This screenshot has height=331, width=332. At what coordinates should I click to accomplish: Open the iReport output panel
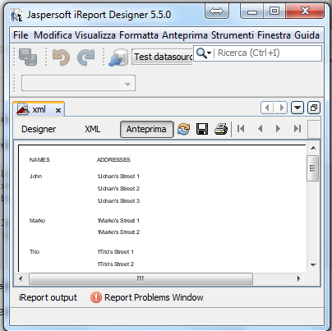tap(48, 297)
